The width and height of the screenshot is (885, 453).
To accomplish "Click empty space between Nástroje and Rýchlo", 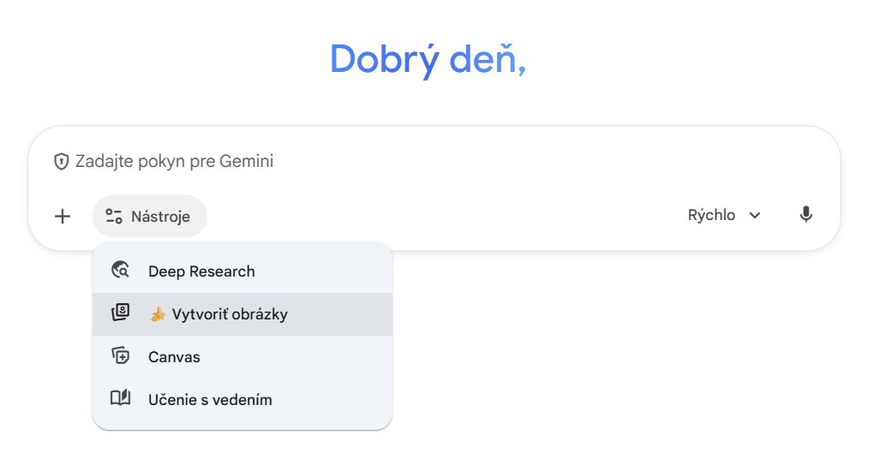I will tap(445, 216).
